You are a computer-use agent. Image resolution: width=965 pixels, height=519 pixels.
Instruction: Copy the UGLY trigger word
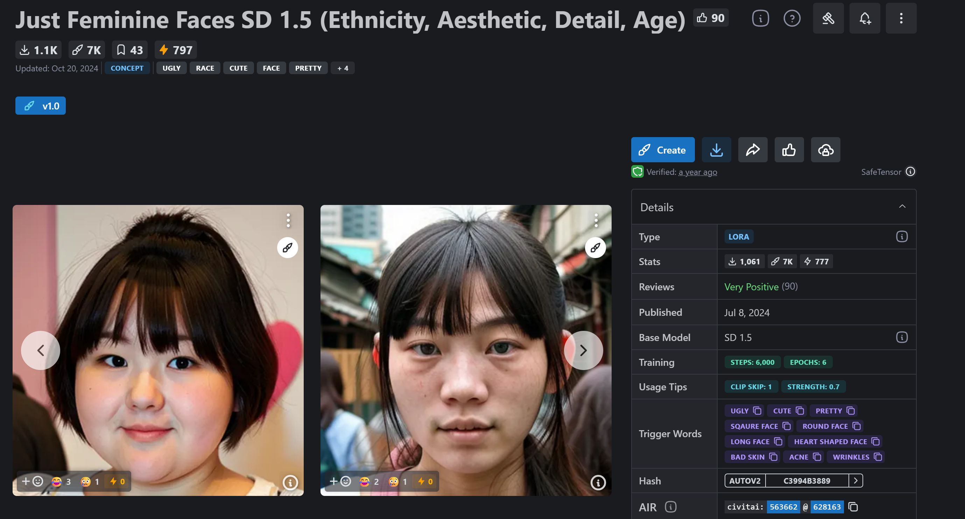pos(757,411)
